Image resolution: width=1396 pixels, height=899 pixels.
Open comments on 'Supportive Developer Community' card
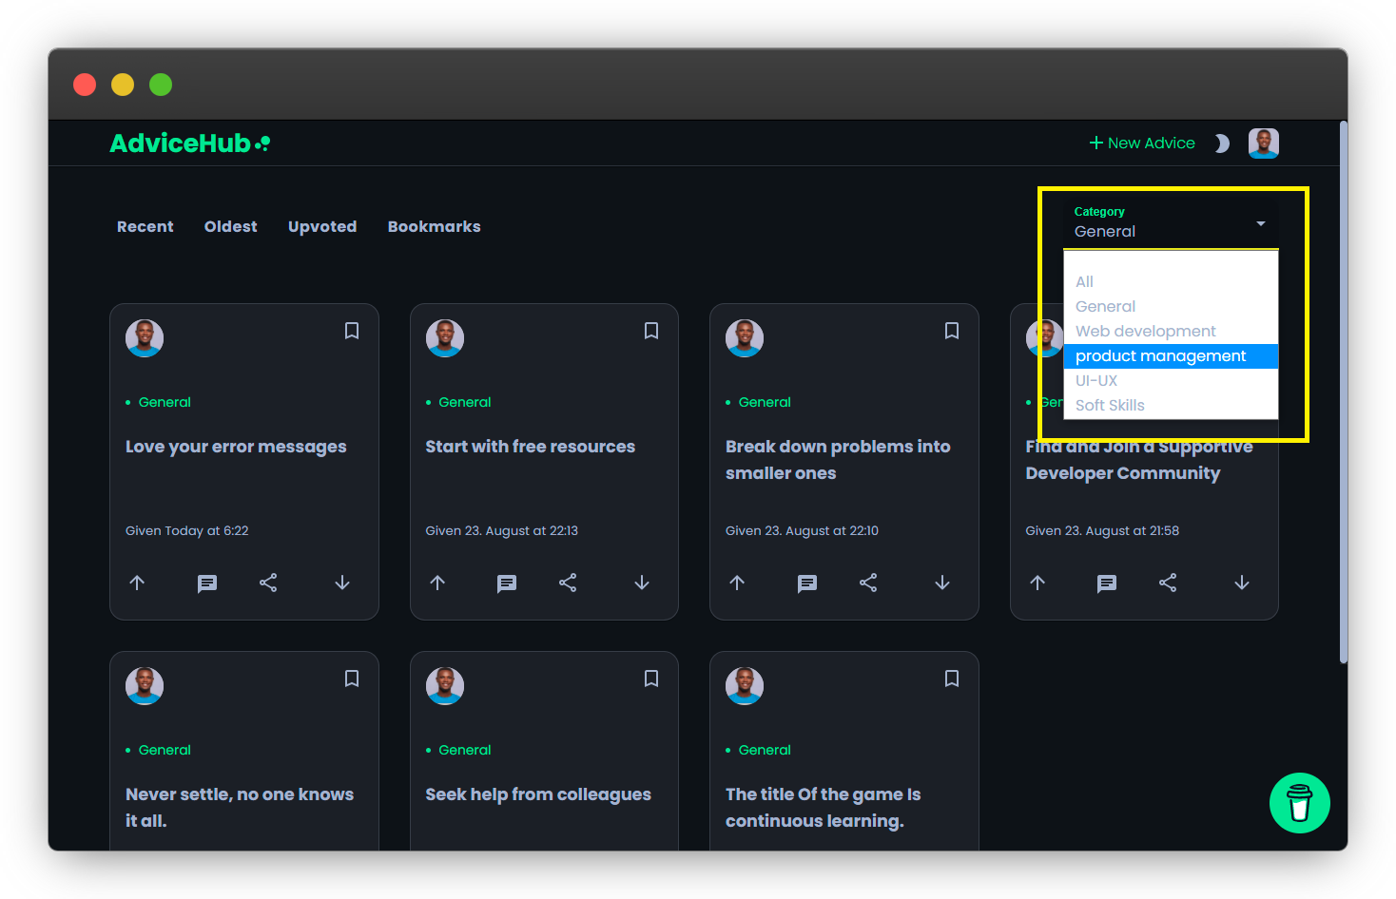click(x=1107, y=583)
